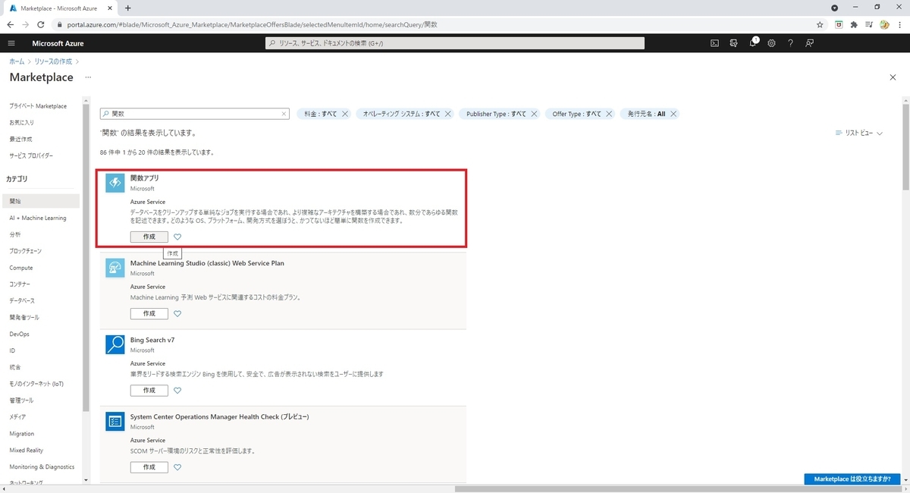Remove the 料金 : すべて filter
This screenshot has width=910, height=493.
tap(345, 114)
